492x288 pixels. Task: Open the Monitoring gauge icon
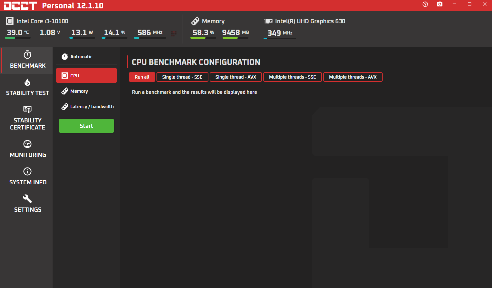27,144
